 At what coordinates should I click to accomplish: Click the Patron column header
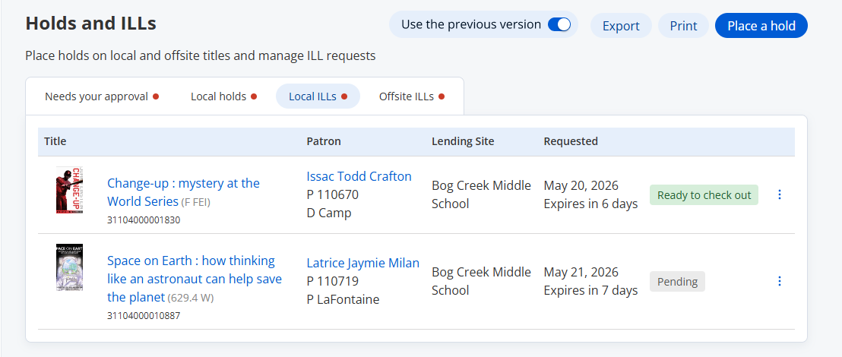(x=324, y=141)
